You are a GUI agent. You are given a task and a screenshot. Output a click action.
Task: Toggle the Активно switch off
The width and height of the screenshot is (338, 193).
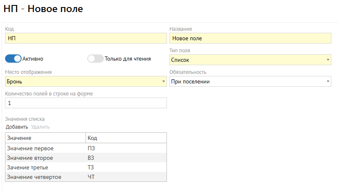[x=13, y=59]
